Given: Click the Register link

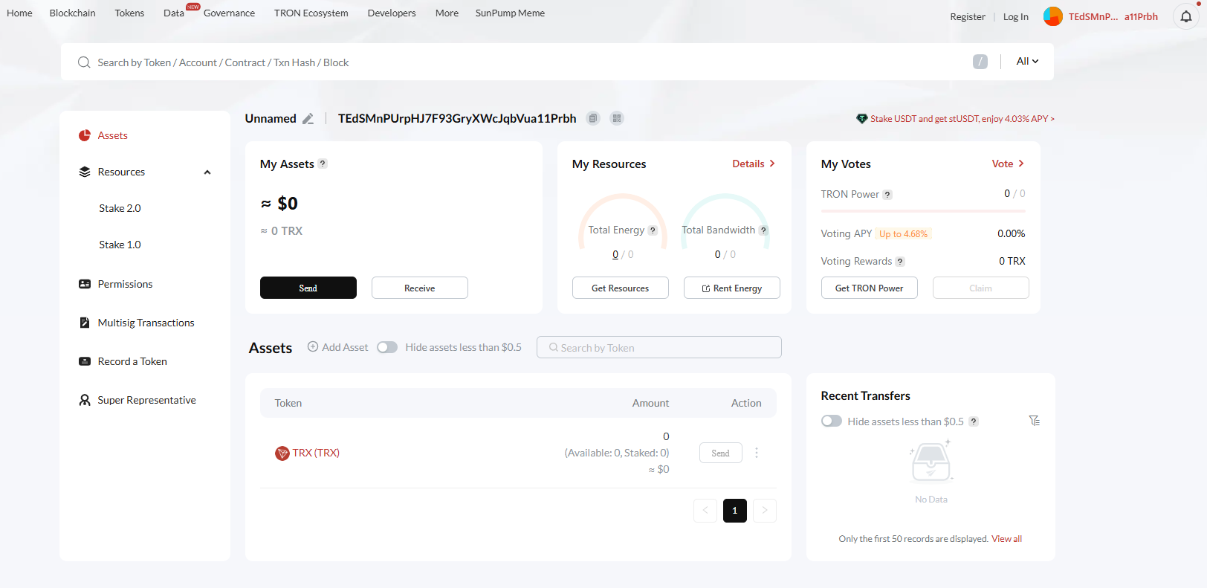Looking at the screenshot, I should [968, 16].
